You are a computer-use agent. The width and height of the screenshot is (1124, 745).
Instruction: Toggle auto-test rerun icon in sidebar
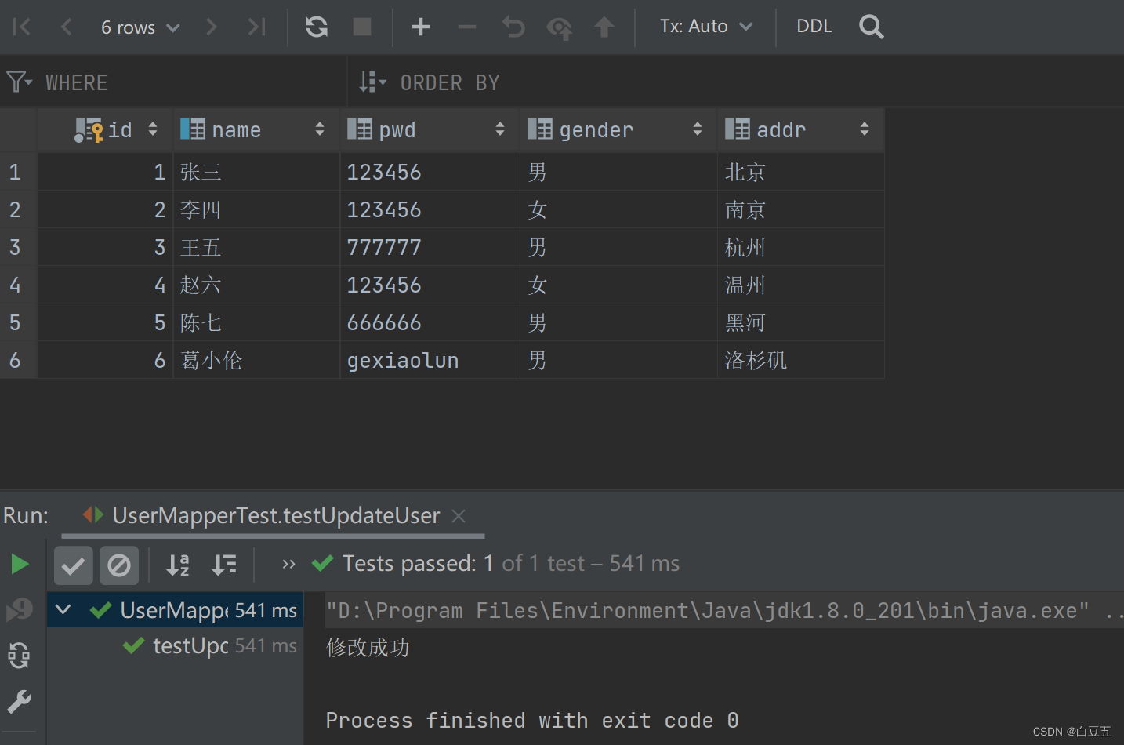[x=20, y=655]
